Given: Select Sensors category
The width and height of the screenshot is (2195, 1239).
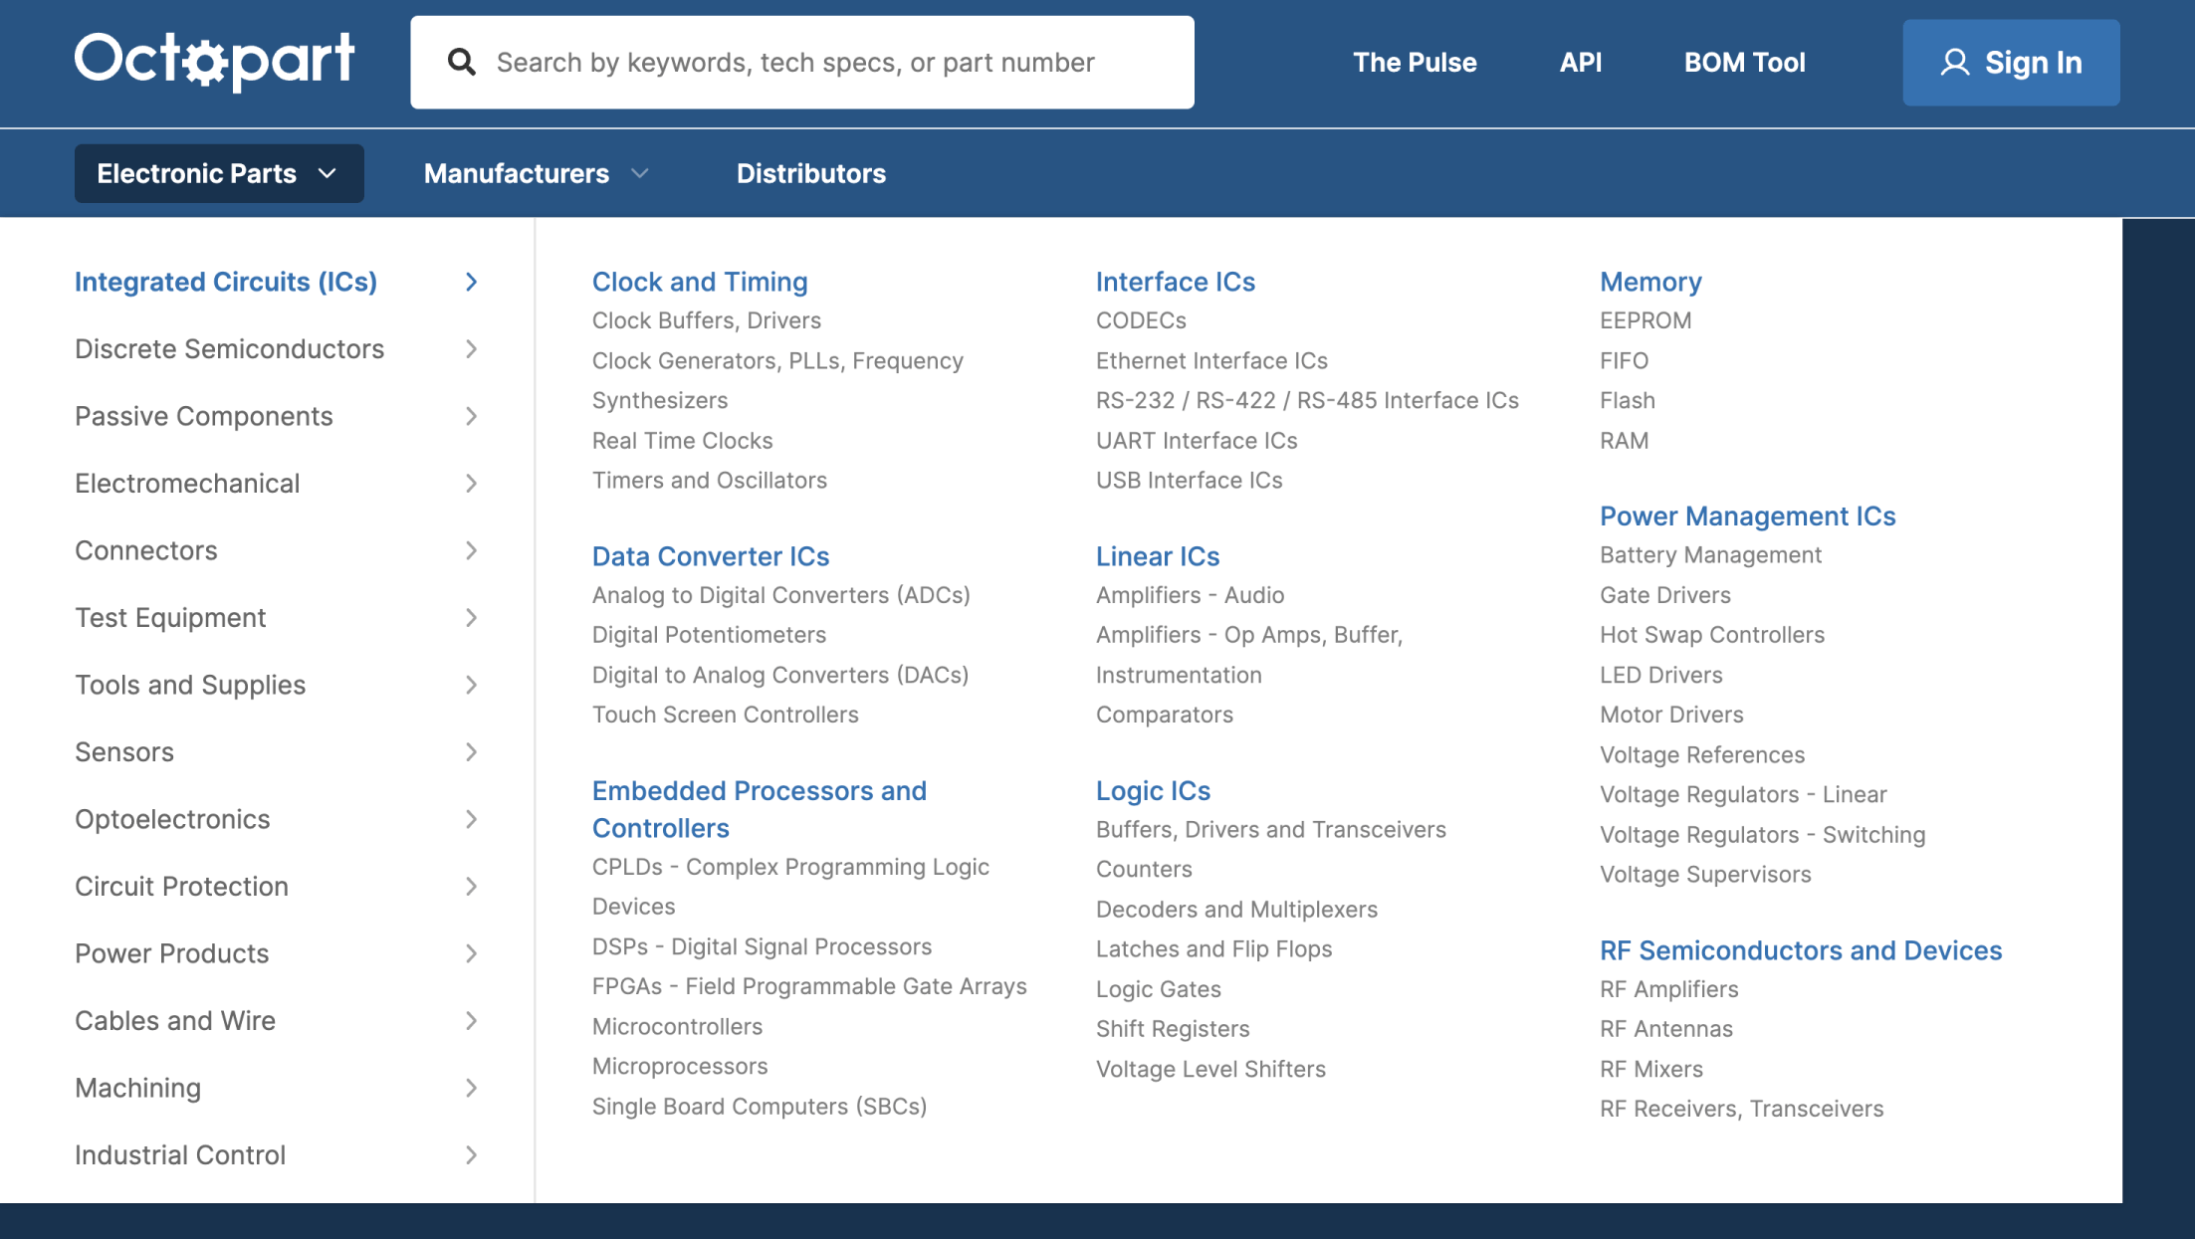Looking at the screenshot, I should tap(124, 752).
